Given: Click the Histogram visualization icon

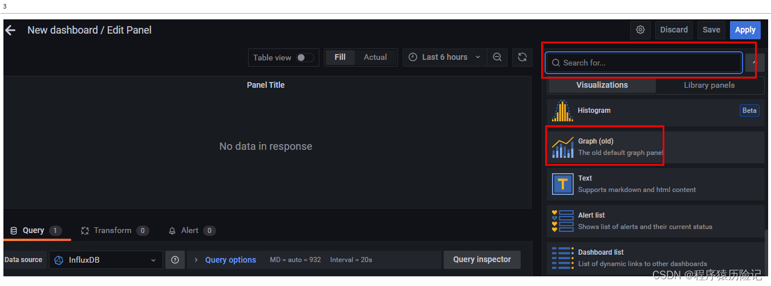Looking at the screenshot, I should pos(562,111).
